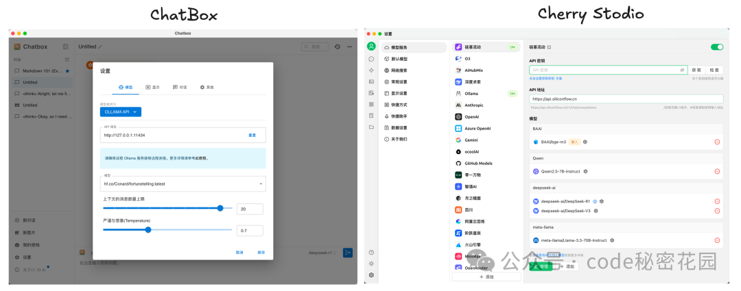741x291 pixels.
Task: Click the search box in Chatbox toolbar
Action: point(315,47)
